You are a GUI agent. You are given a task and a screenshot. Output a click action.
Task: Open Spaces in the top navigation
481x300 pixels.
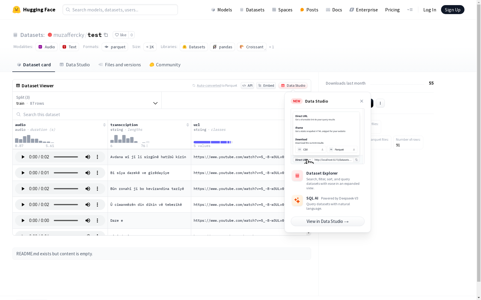pos(282,10)
